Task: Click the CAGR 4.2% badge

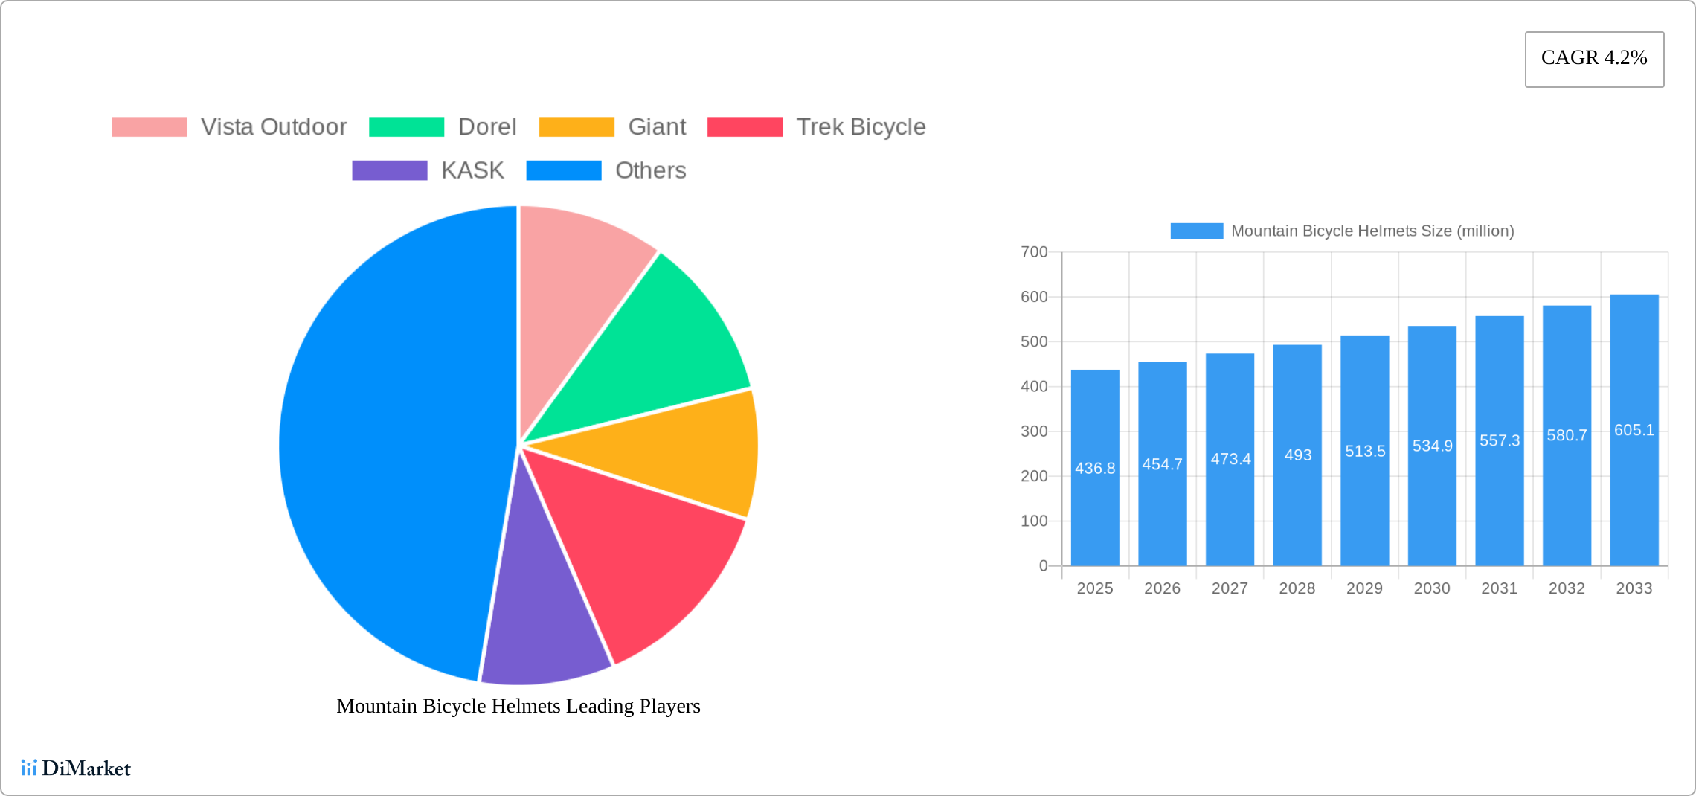Action: tap(1593, 58)
